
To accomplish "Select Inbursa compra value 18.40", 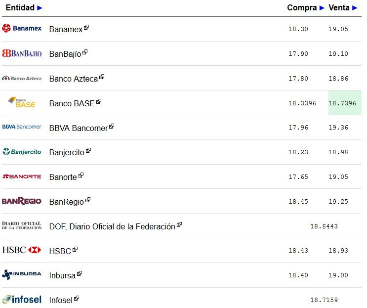I will [x=298, y=275].
